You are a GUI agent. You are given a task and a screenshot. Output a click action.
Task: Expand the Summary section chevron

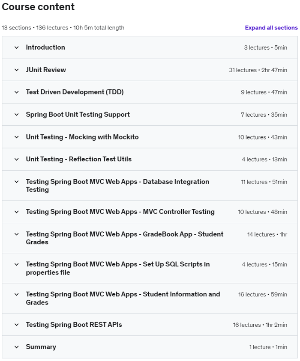point(16,347)
